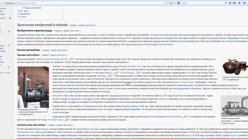The height and width of the screenshot is (139, 248).
Task: Open the Йедлик Аньош link in Электрические автомобили
Action: pos(41,129)
